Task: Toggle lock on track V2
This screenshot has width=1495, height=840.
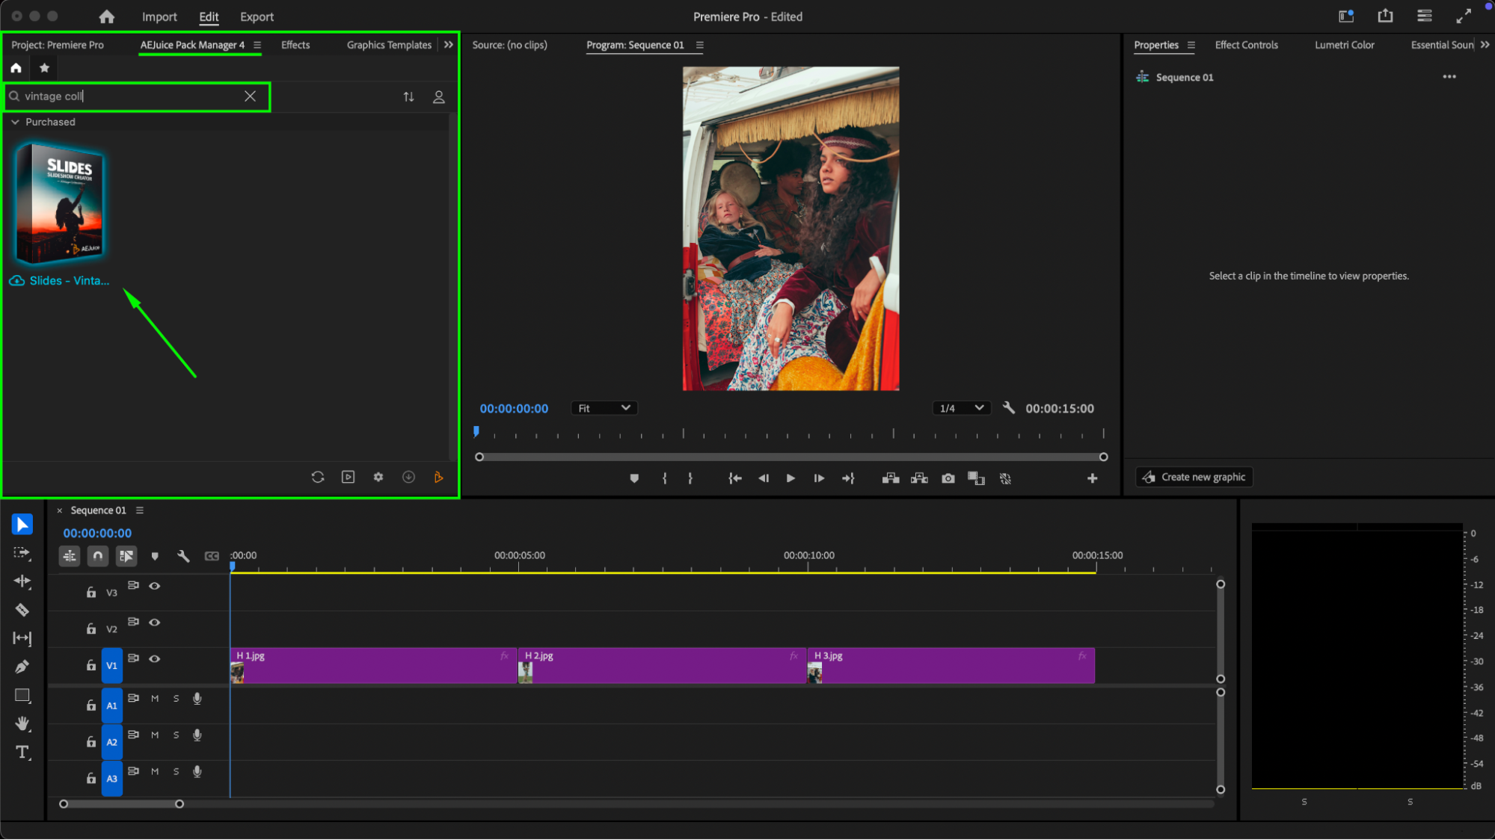Action: click(91, 629)
